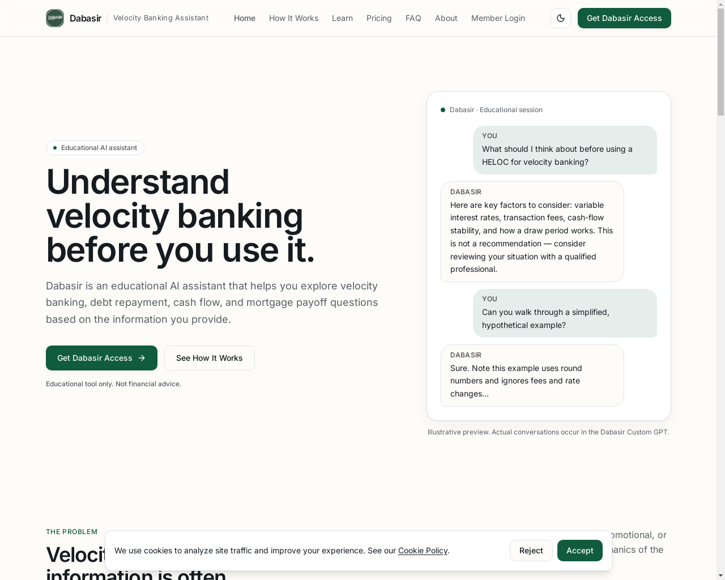
Task: Click the Dabasir brand name text
Action: click(x=86, y=18)
